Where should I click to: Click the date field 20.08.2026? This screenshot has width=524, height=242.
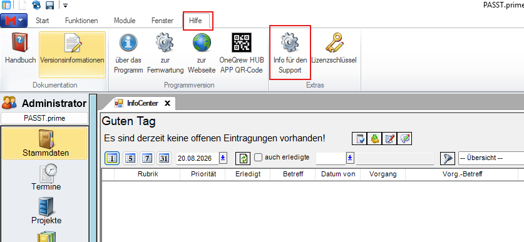coord(197,158)
